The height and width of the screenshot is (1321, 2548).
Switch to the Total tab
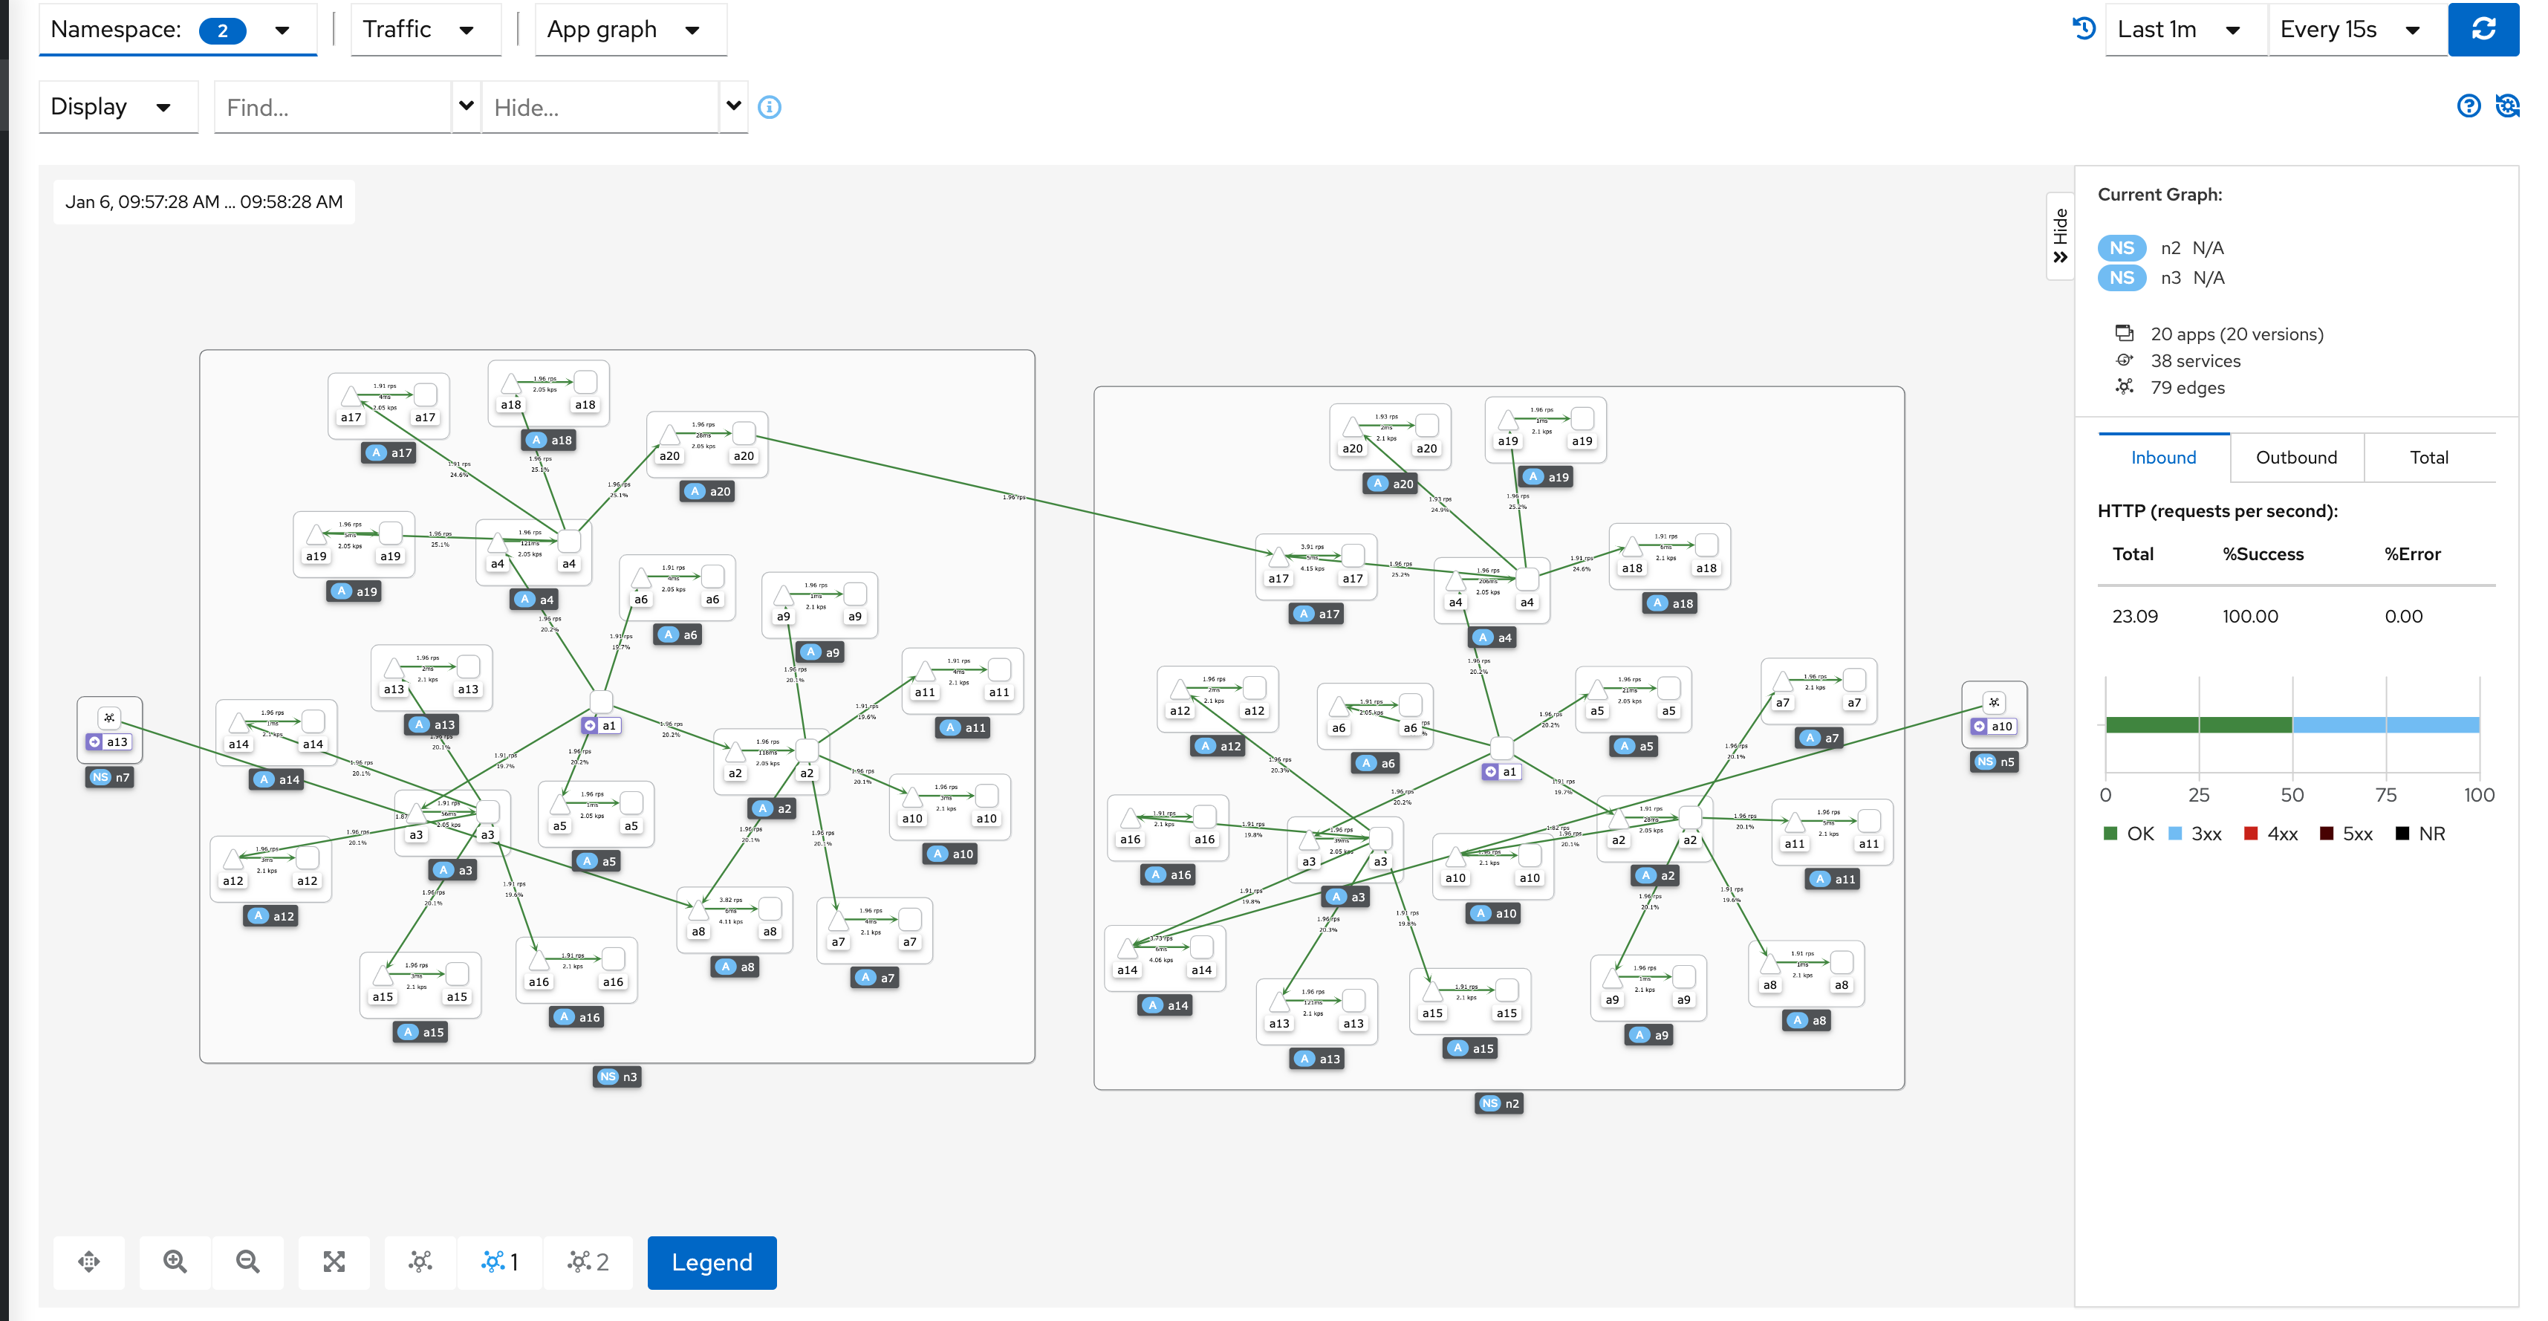[2428, 457]
